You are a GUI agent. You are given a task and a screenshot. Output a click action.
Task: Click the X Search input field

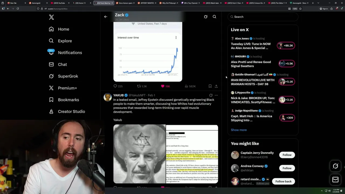pyautogui.click(x=263, y=17)
